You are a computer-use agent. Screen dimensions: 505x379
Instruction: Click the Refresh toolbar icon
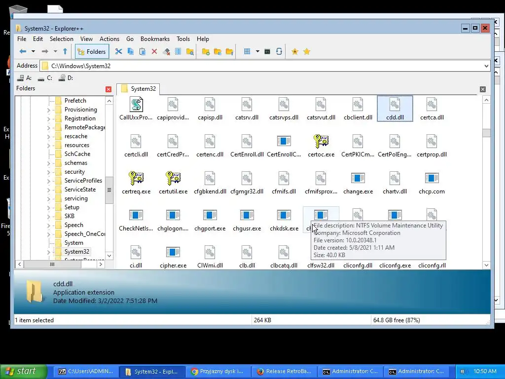[279, 51]
